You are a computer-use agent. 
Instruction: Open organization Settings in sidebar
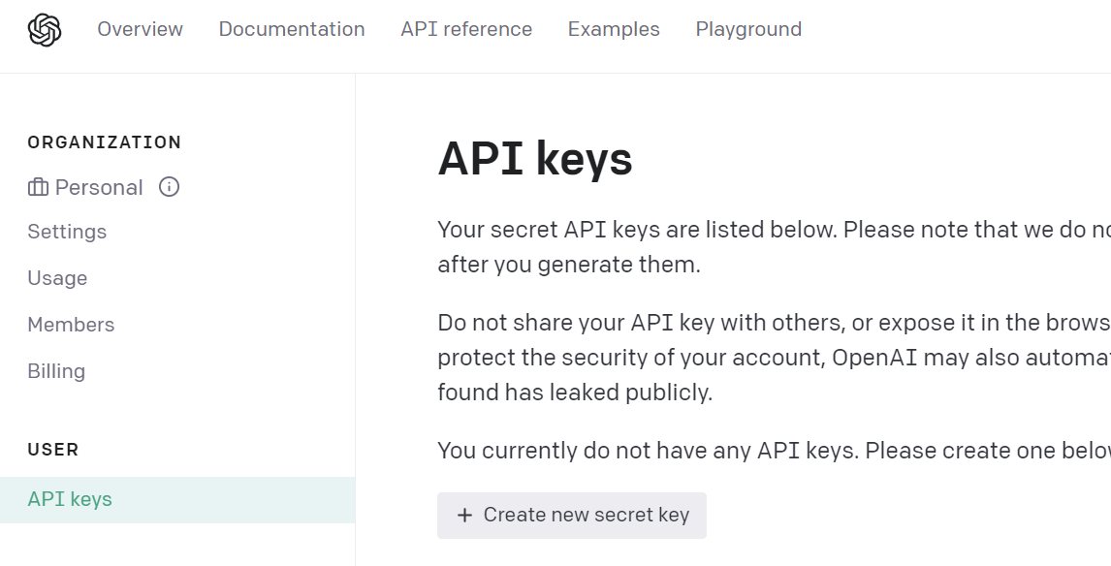click(67, 232)
